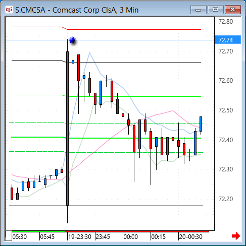Click the 72.20 price axis label
The image size is (246, 246).
coord(226,199)
